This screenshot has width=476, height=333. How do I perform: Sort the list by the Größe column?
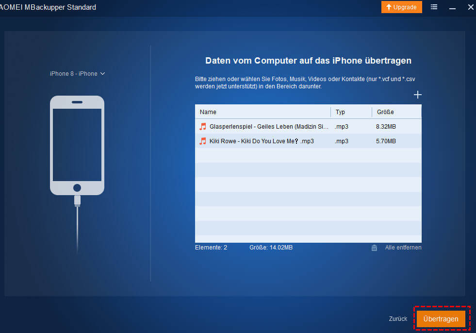385,112
